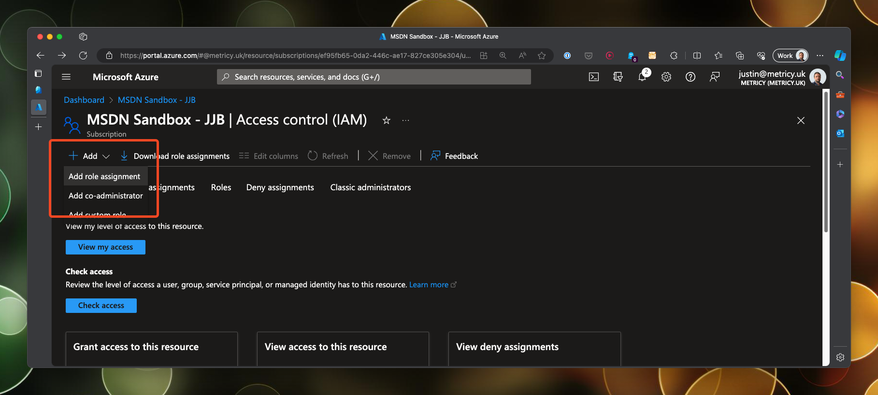Open Edge sidebar settings gear
Image resolution: width=878 pixels, height=395 pixels.
coord(840,357)
